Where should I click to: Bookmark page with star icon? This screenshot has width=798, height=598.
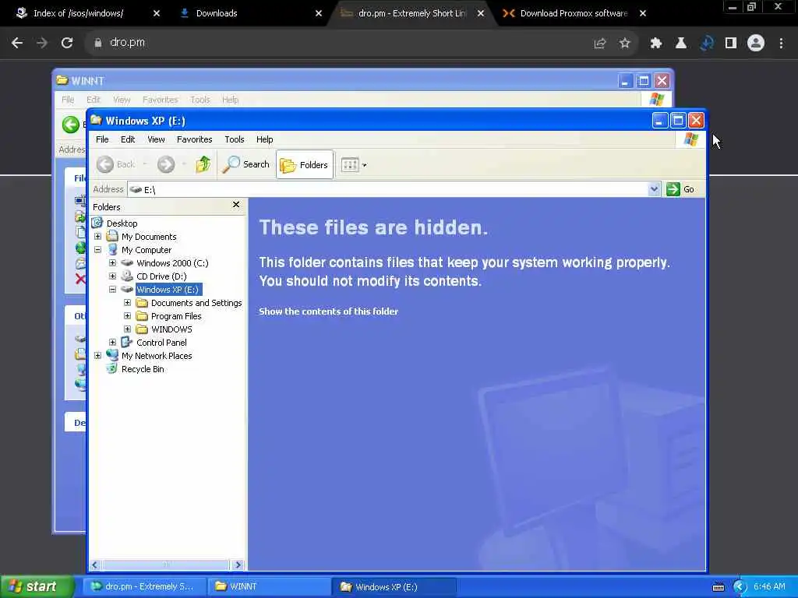(624, 44)
